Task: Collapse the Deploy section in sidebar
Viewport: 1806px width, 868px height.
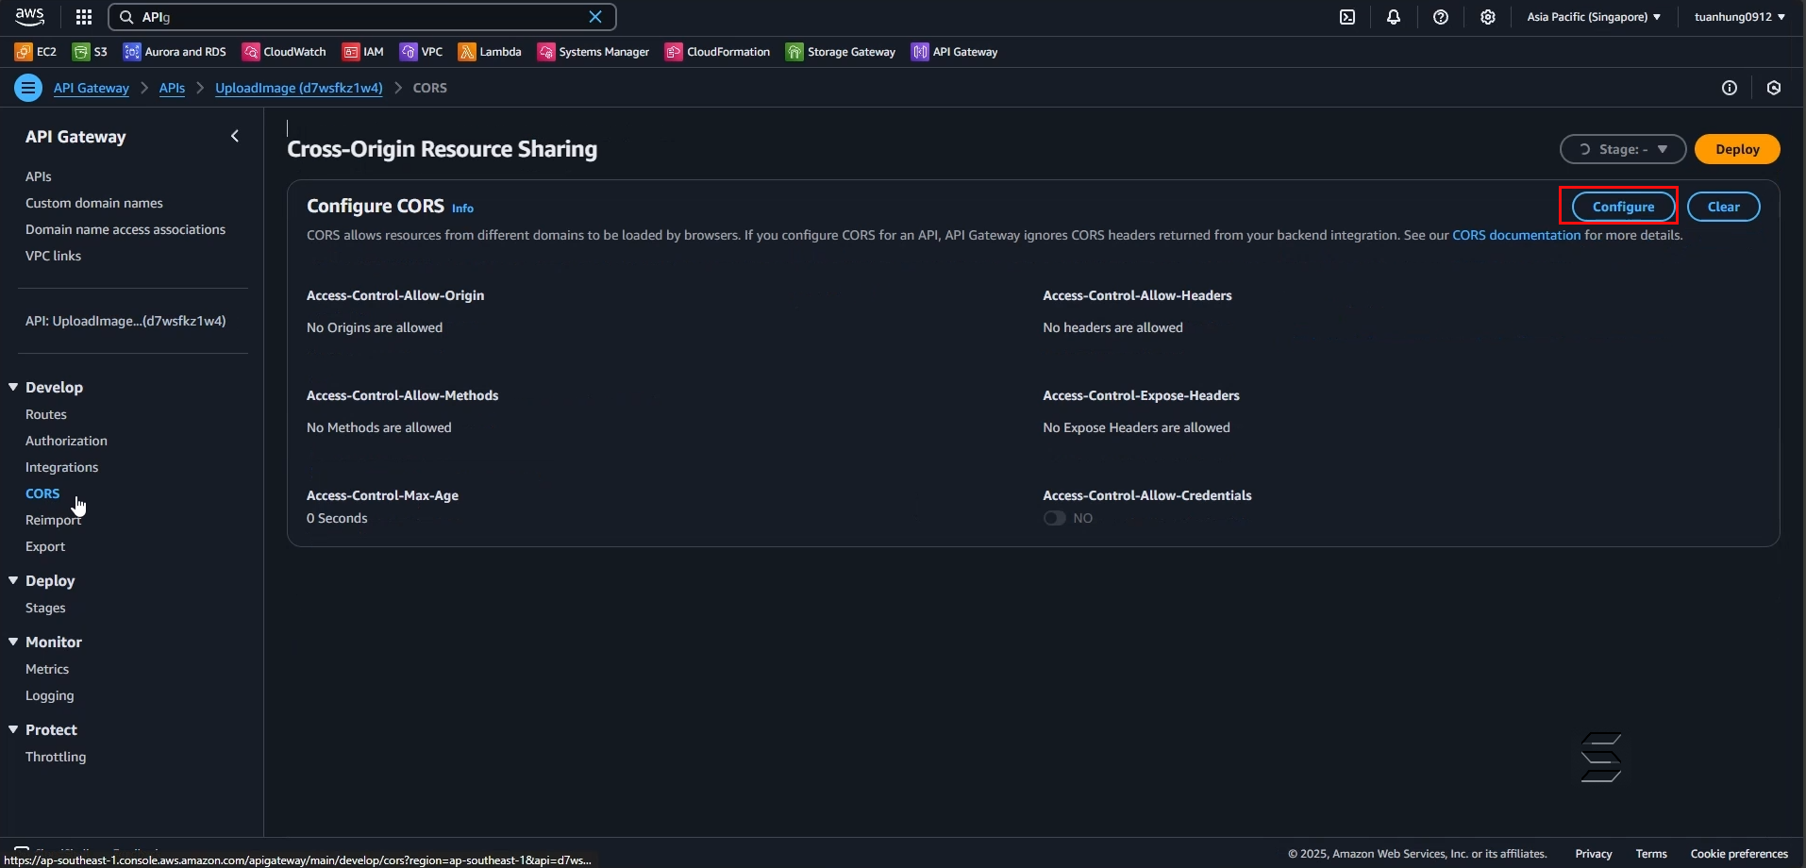Action: point(13,580)
